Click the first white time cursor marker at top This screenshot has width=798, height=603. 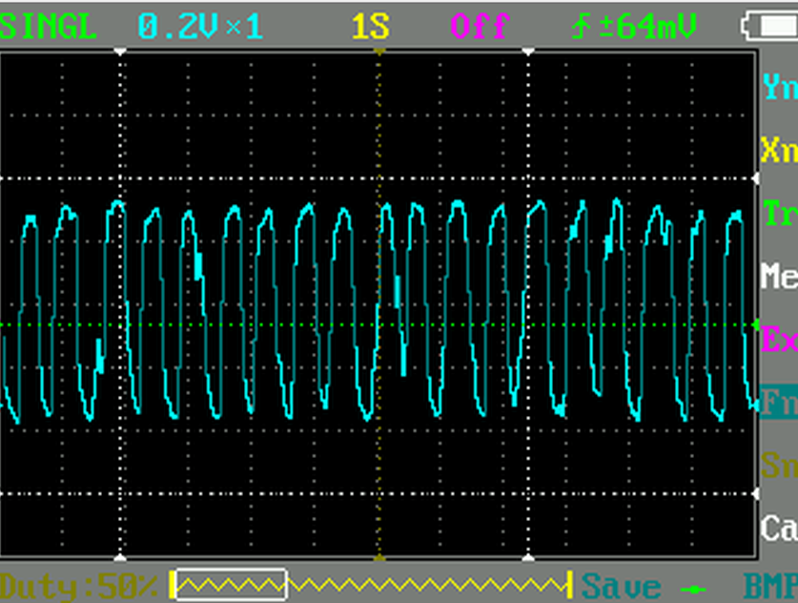pos(119,52)
